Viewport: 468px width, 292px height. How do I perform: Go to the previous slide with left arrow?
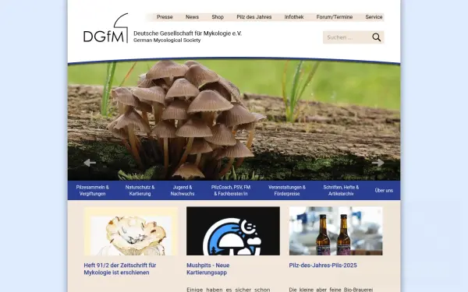coord(90,163)
